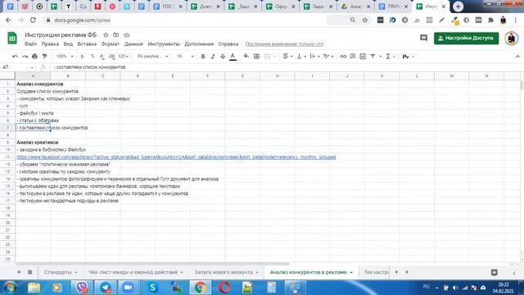Click the Настройки Доступа share button
The width and height of the screenshot is (524, 295).
pos(466,39)
